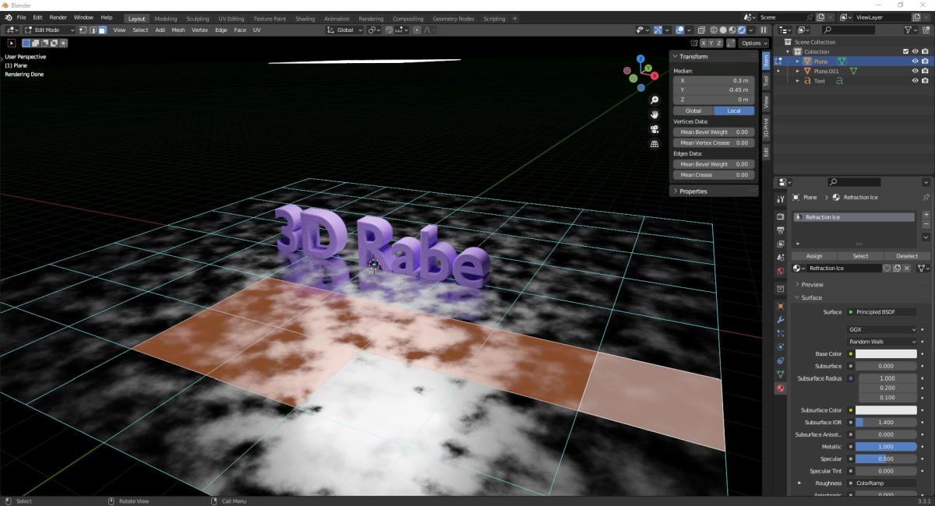Switch to UV Editing workspace tab
Image resolution: width=935 pixels, height=506 pixels.
pos(231,19)
